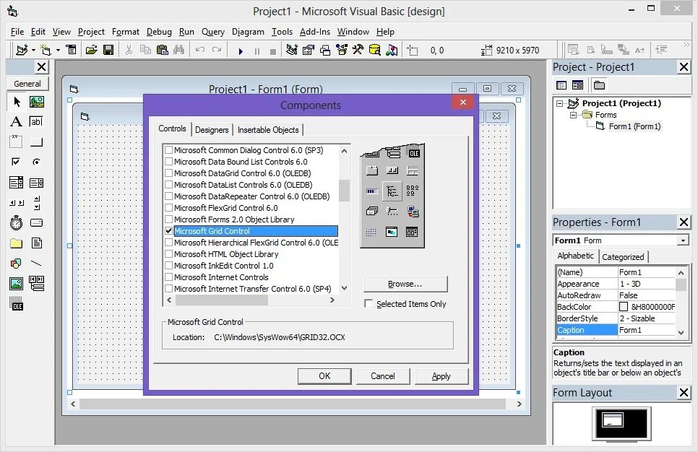Select the FileListBox tool
698x452 pixels.
click(36, 243)
